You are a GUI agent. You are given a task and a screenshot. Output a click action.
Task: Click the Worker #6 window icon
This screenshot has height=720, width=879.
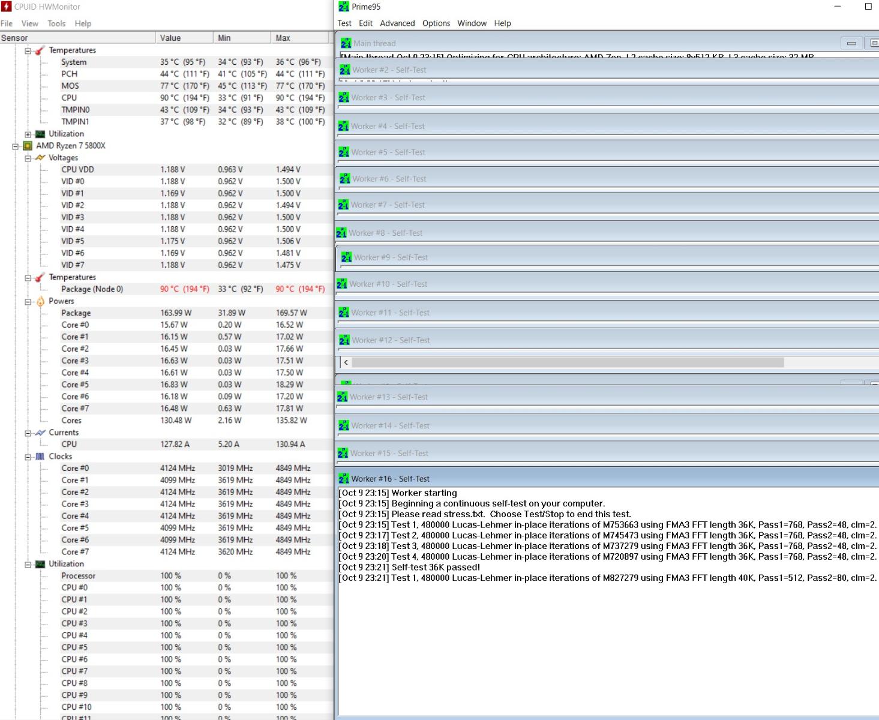point(345,179)
